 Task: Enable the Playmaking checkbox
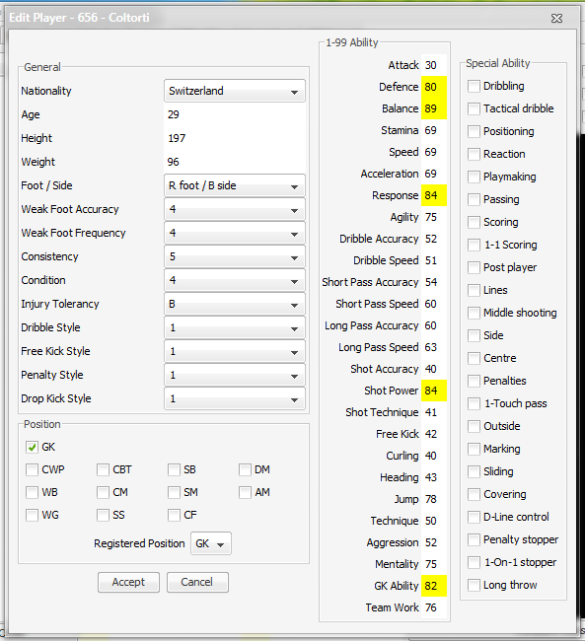tap(474, 177)
